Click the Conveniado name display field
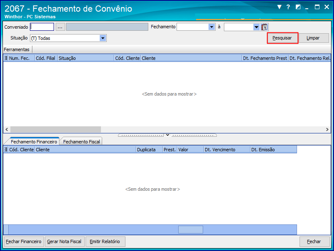Image resolution: width=334 pixels, height=251 pixels. [107, 27]
